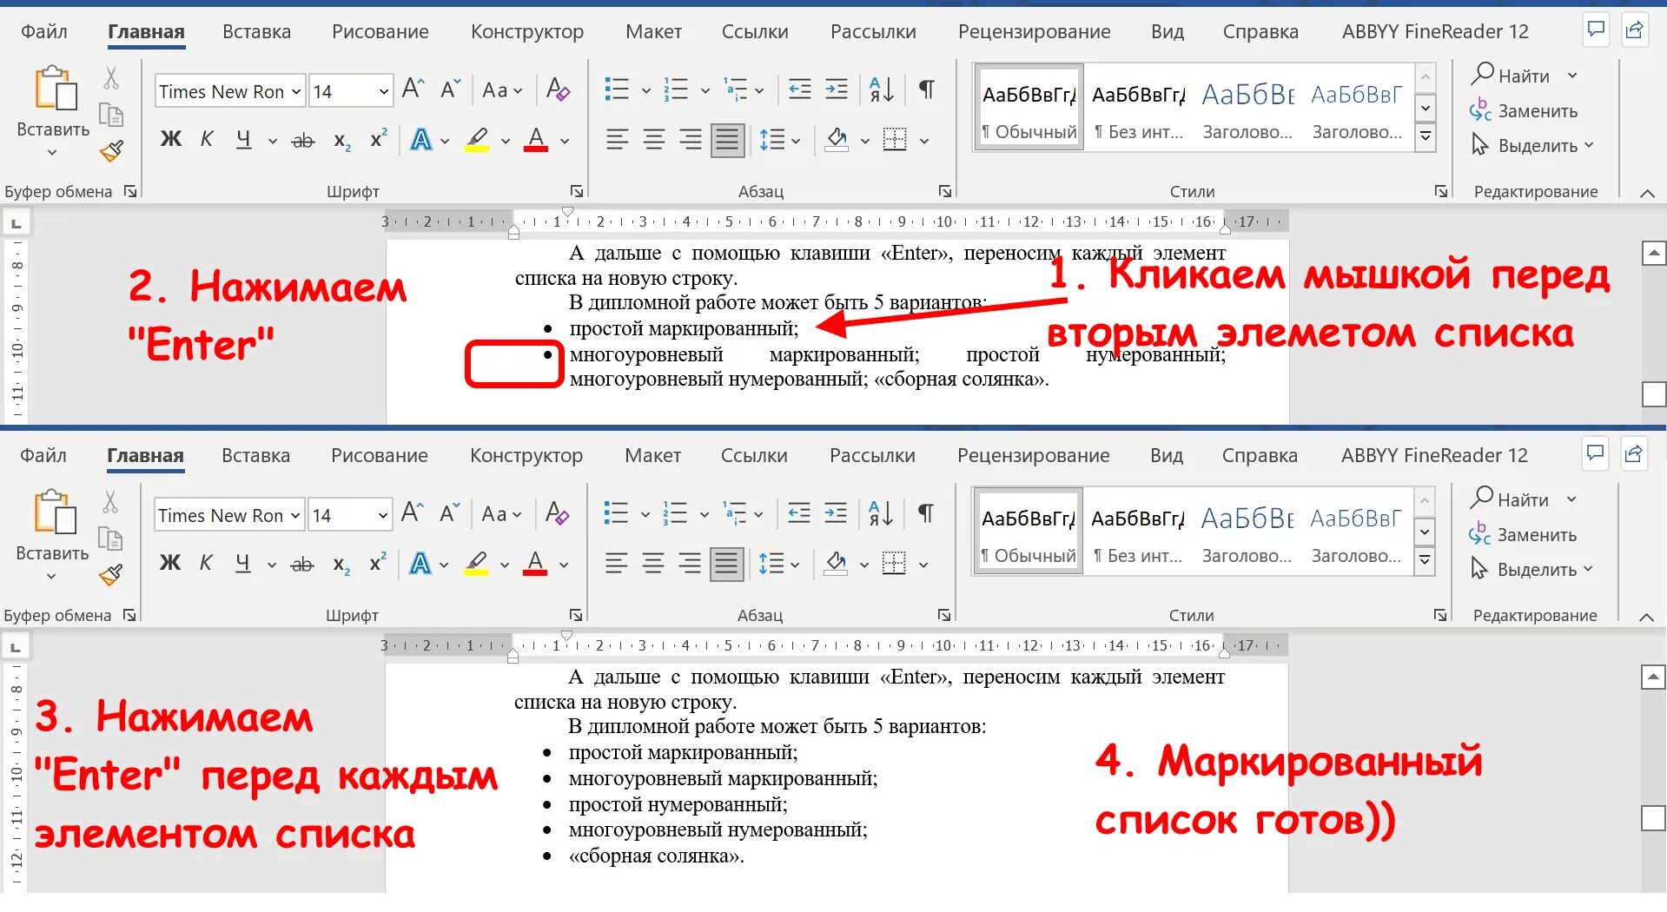Collapse the upper ribbon with chevron

[1647, 193]
